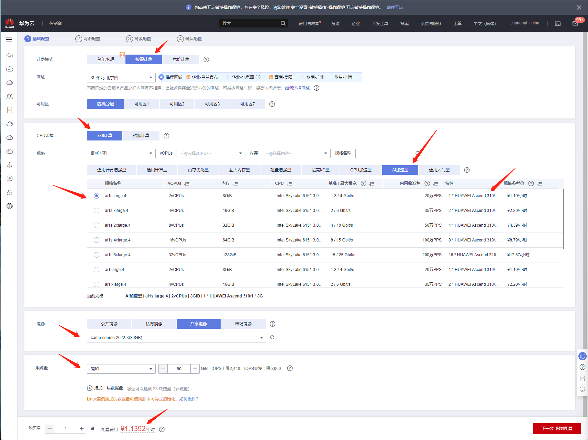Open the 如何操作? link

189,399
